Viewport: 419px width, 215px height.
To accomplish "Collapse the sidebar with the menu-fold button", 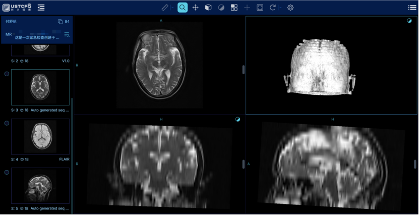I will pos(41,8).
